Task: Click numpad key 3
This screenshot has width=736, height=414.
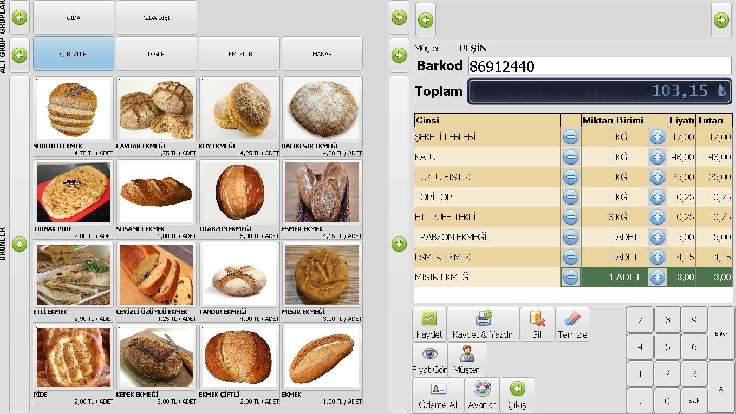Action: (x=694, y=374)
